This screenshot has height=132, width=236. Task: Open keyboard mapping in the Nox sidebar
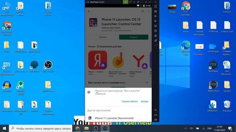pos(156,11)
